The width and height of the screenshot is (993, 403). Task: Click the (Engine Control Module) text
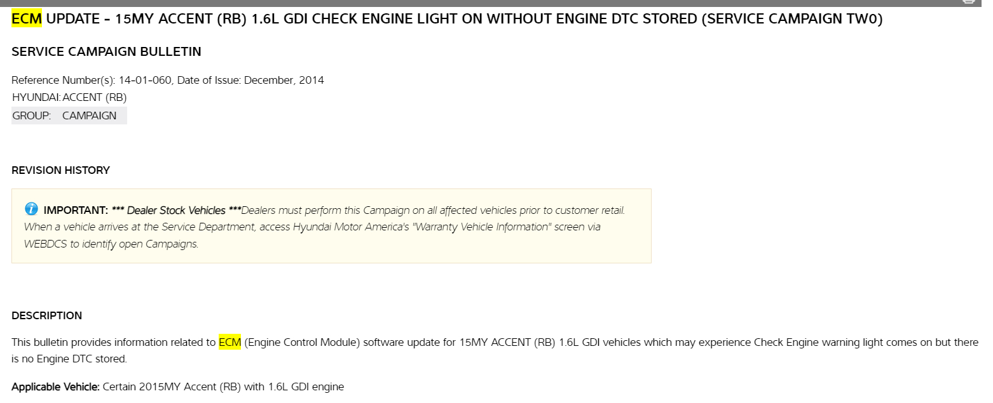[x=302, y=342]
